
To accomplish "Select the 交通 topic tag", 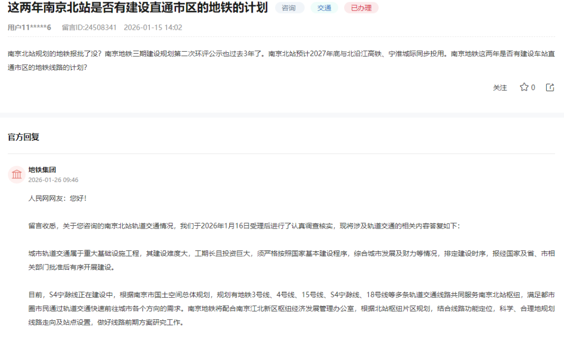I will pyautogui.click(x=324, y=8).
